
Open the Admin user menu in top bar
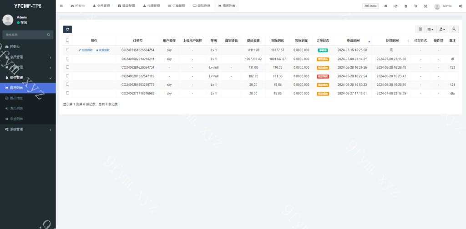[443, 6]
